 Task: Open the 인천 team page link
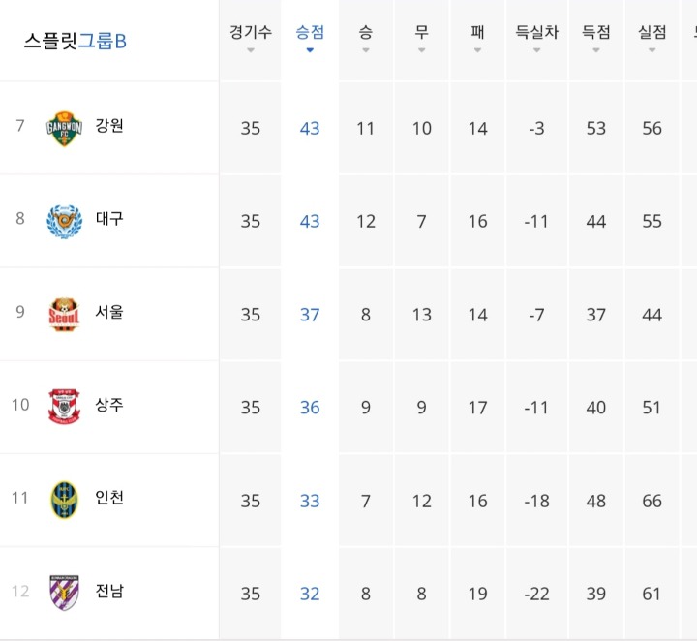(109, 498)
